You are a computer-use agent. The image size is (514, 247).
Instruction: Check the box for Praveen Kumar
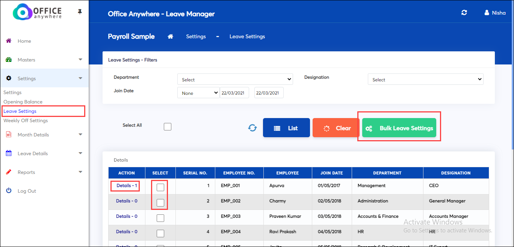click(160, 218)
